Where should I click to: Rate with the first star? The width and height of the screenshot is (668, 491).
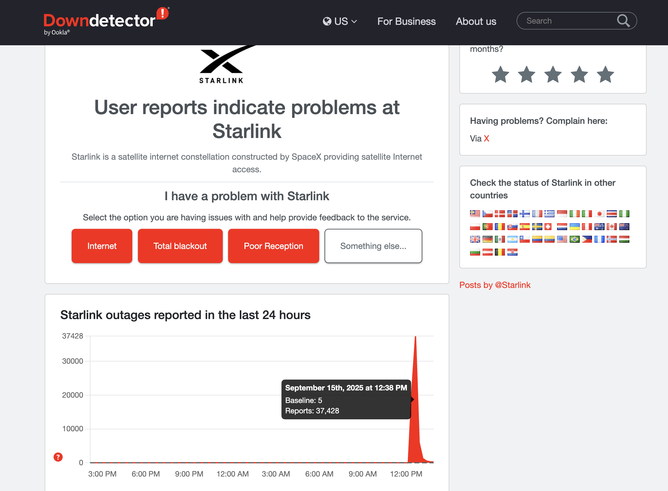[500, 75]
